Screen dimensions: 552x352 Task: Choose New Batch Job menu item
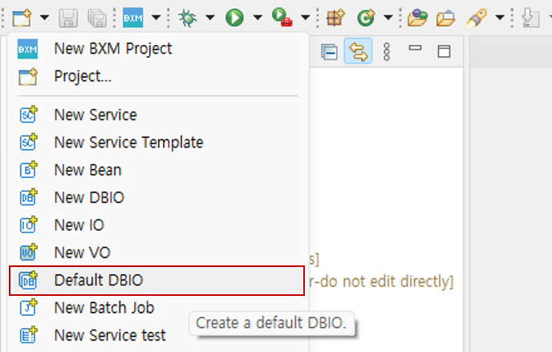(x=158, y=308)
